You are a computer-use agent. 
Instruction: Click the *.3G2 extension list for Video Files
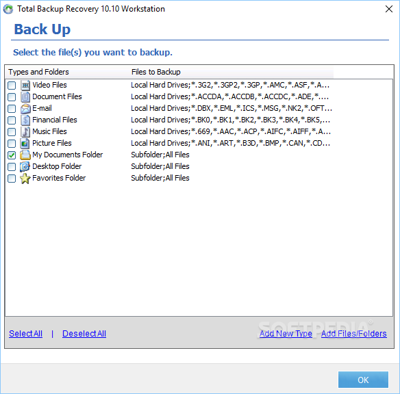point(230,85)
